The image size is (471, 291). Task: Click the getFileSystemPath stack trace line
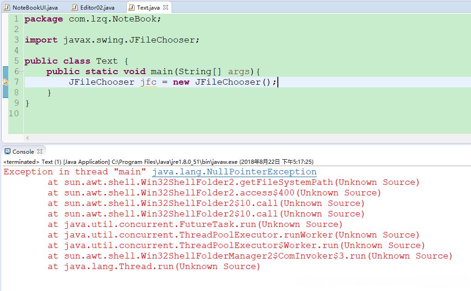233,183
